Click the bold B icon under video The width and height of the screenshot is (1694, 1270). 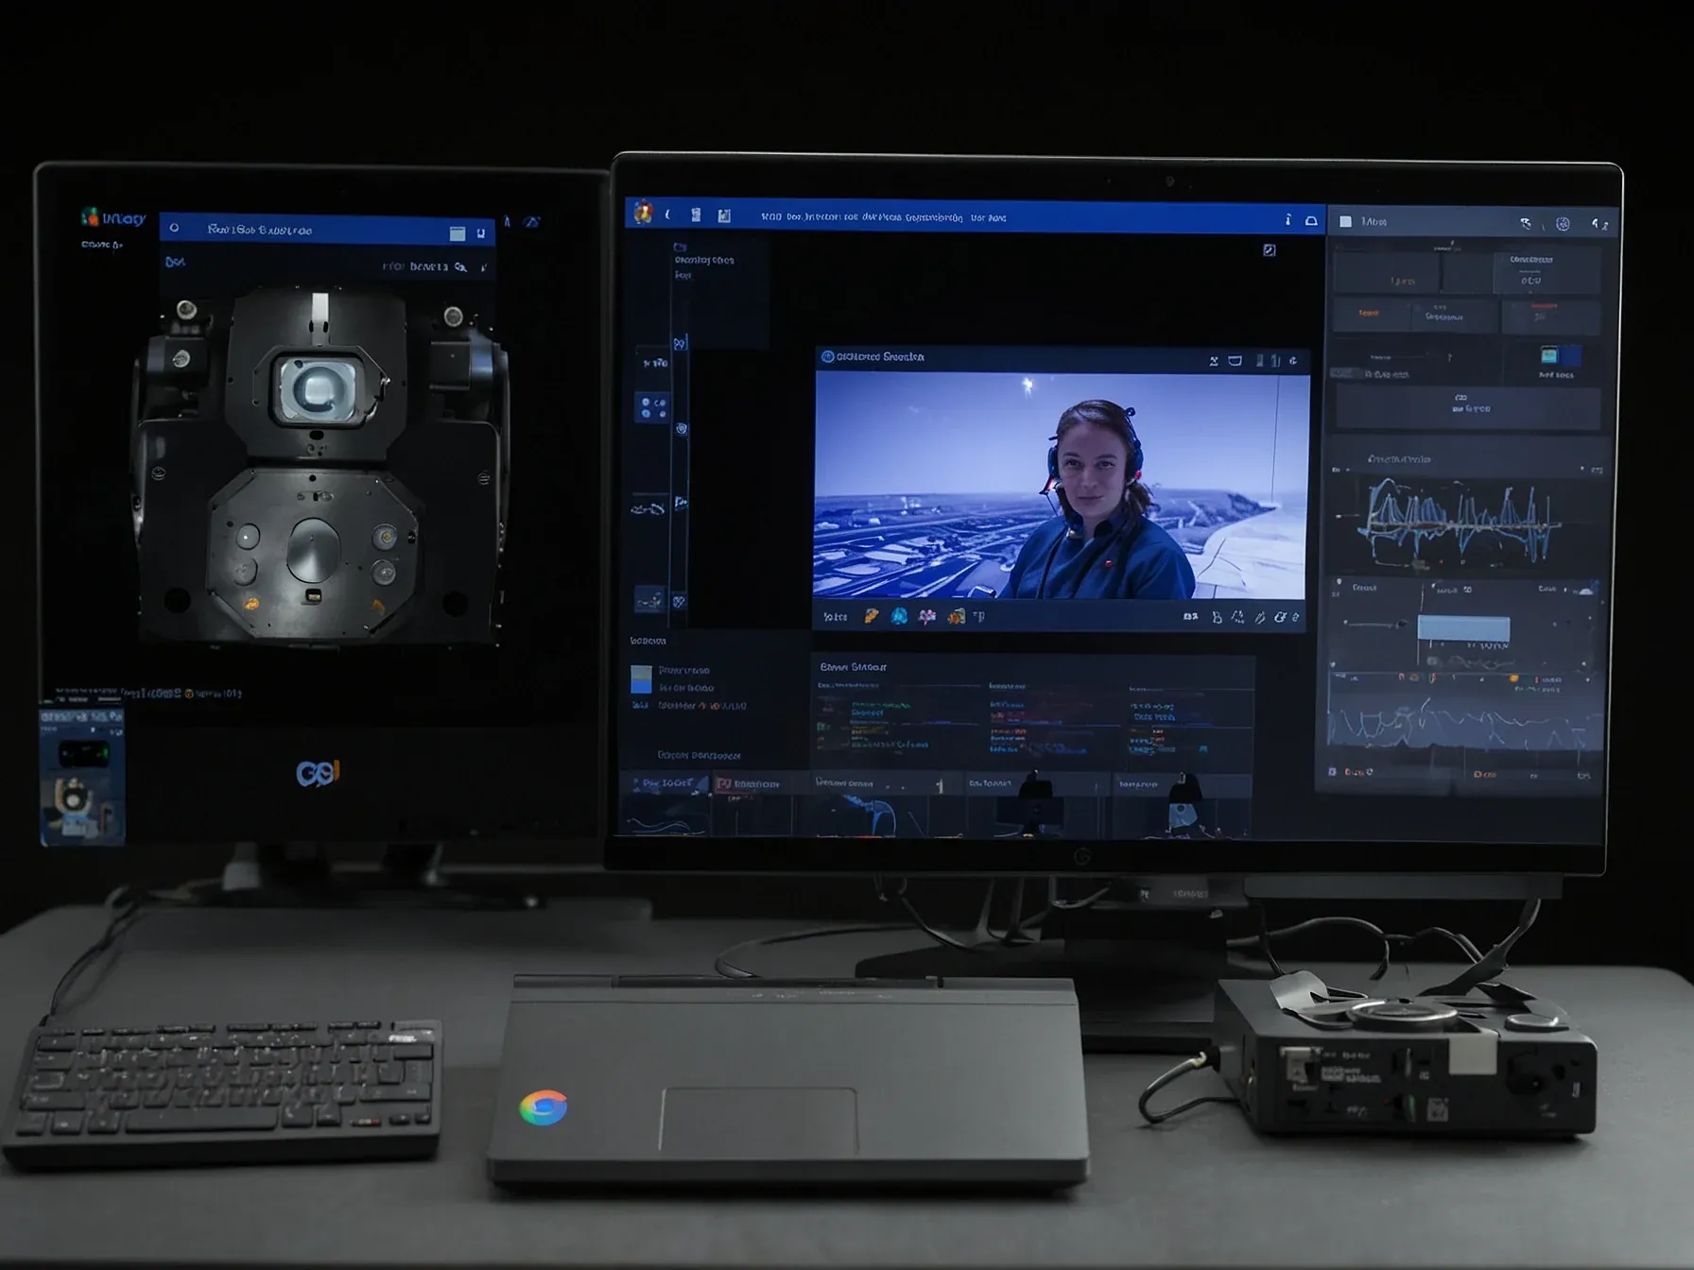pos(1217,617)
